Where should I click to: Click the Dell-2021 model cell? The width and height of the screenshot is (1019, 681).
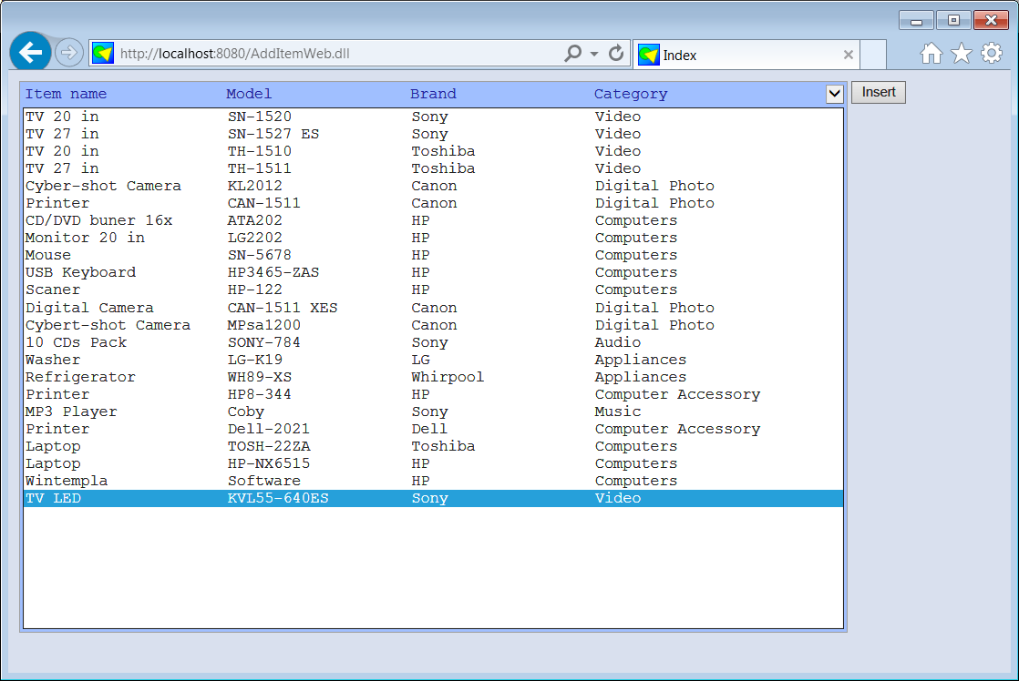(x=268, y=429)
